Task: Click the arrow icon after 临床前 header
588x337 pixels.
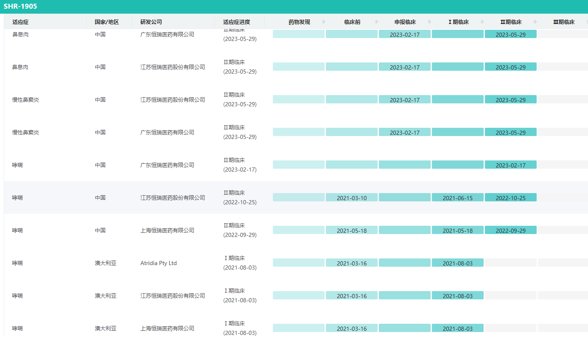Action: coord(376,22)
